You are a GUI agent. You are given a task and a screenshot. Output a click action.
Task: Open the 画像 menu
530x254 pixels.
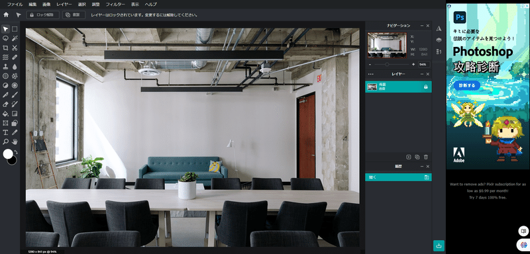[46, 5]
